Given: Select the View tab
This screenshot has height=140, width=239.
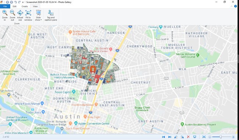Looking at the screenshot, I should 35,6.
